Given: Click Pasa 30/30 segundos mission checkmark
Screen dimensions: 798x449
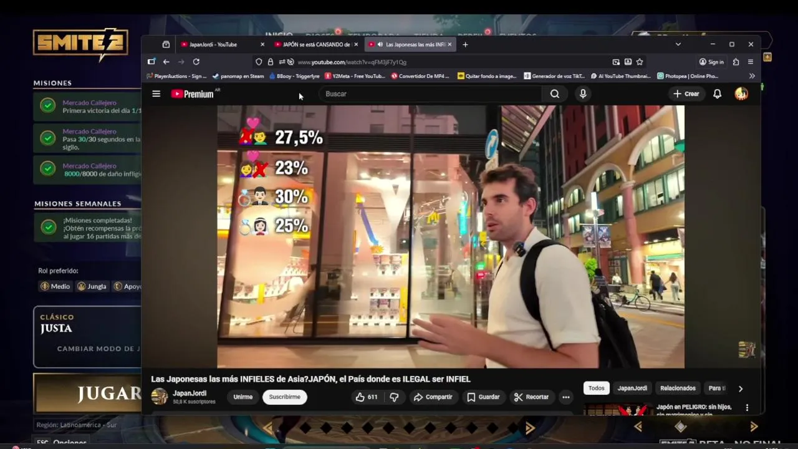Looking at the screenshot, I should [x=48, y=138].
